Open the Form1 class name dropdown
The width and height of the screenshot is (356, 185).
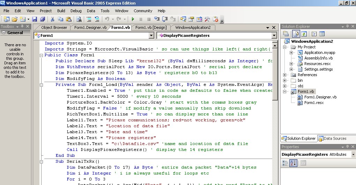point(151,35)
